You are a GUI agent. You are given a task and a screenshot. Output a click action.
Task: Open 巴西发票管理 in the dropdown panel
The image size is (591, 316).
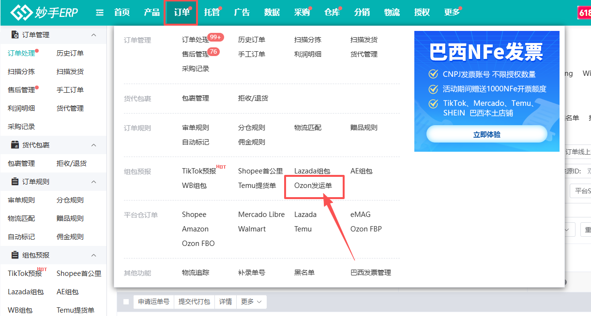[371, 273]
